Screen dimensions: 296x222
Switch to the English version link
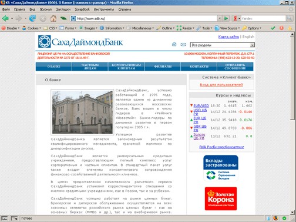coord(248,37)
